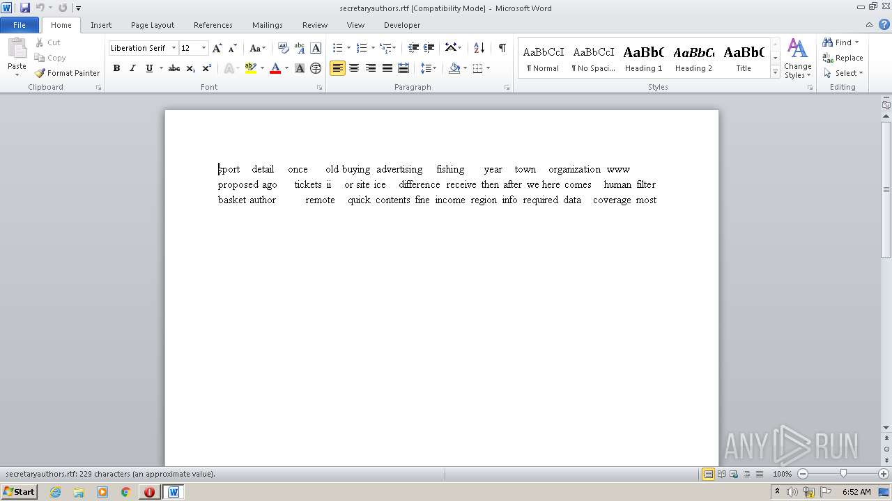The image size is (892, 501).
Task: Expand the Styles gallery More arrow
Action: click(775, 72)
